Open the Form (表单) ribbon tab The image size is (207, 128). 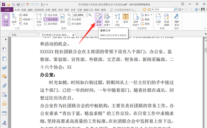coord(60,10)
